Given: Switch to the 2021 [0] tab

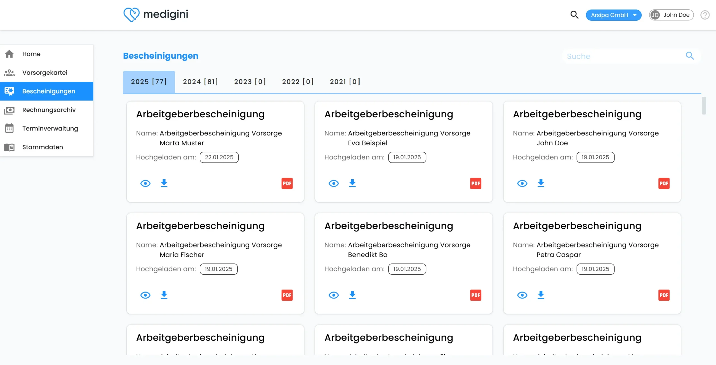Looking at the screenshot, I should 345,82.
